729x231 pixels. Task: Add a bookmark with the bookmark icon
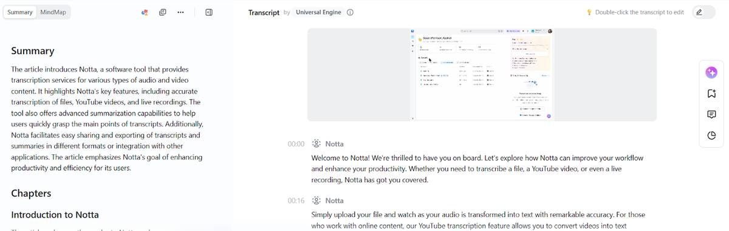coord(711,94)
